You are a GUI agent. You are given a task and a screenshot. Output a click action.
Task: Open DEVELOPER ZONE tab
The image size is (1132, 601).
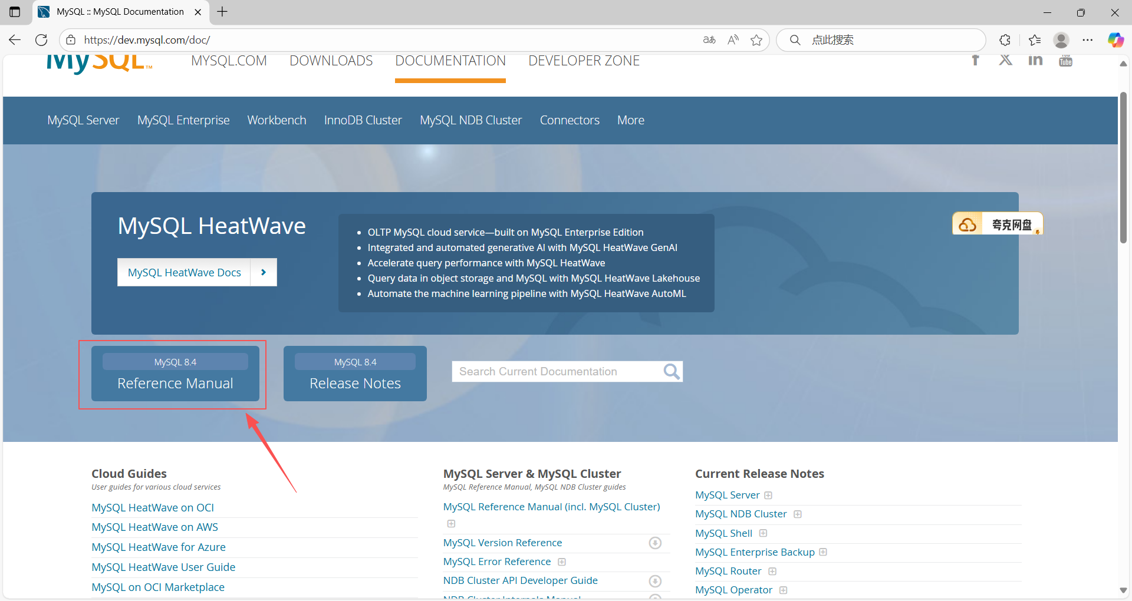(x=584, y=61)
